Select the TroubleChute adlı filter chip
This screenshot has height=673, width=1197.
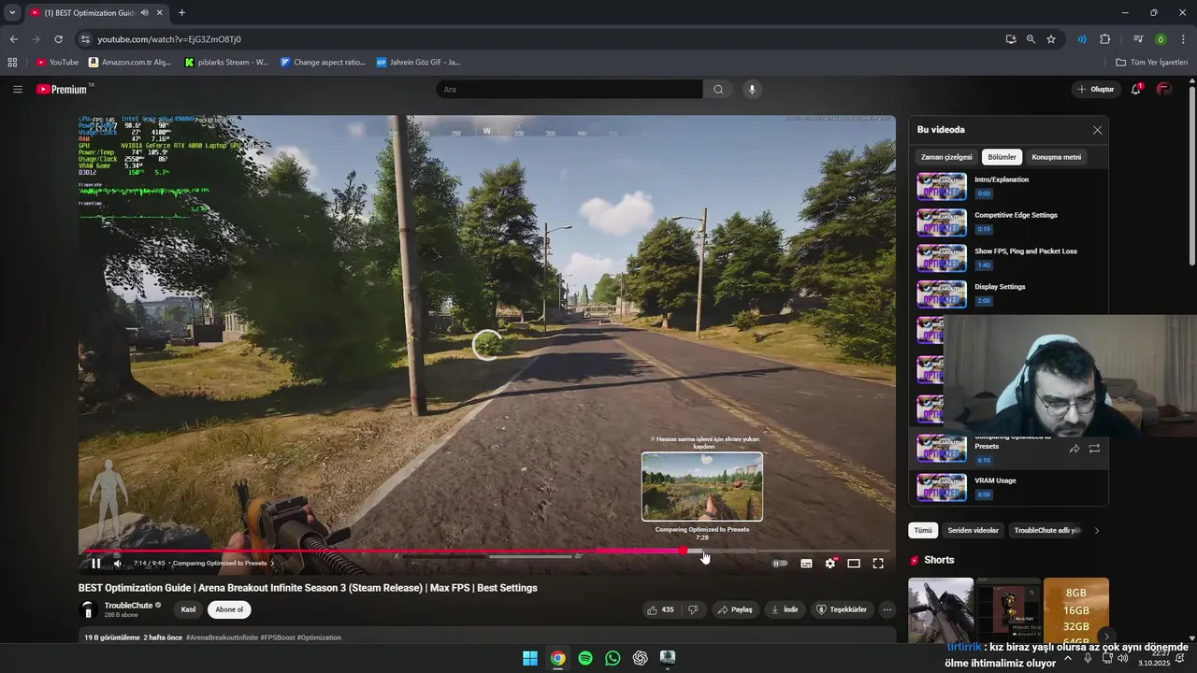coord(1047,530)
